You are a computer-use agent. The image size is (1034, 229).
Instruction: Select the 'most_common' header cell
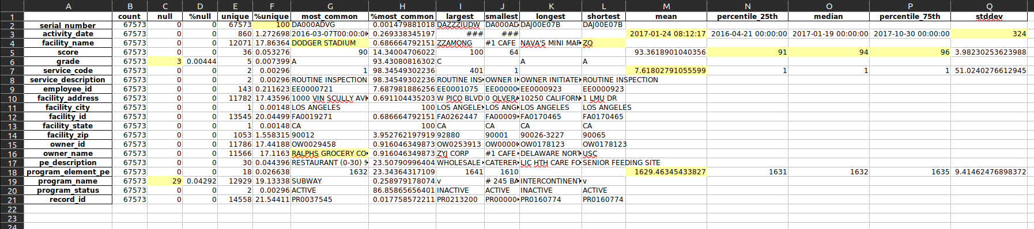tap(330, 16)
